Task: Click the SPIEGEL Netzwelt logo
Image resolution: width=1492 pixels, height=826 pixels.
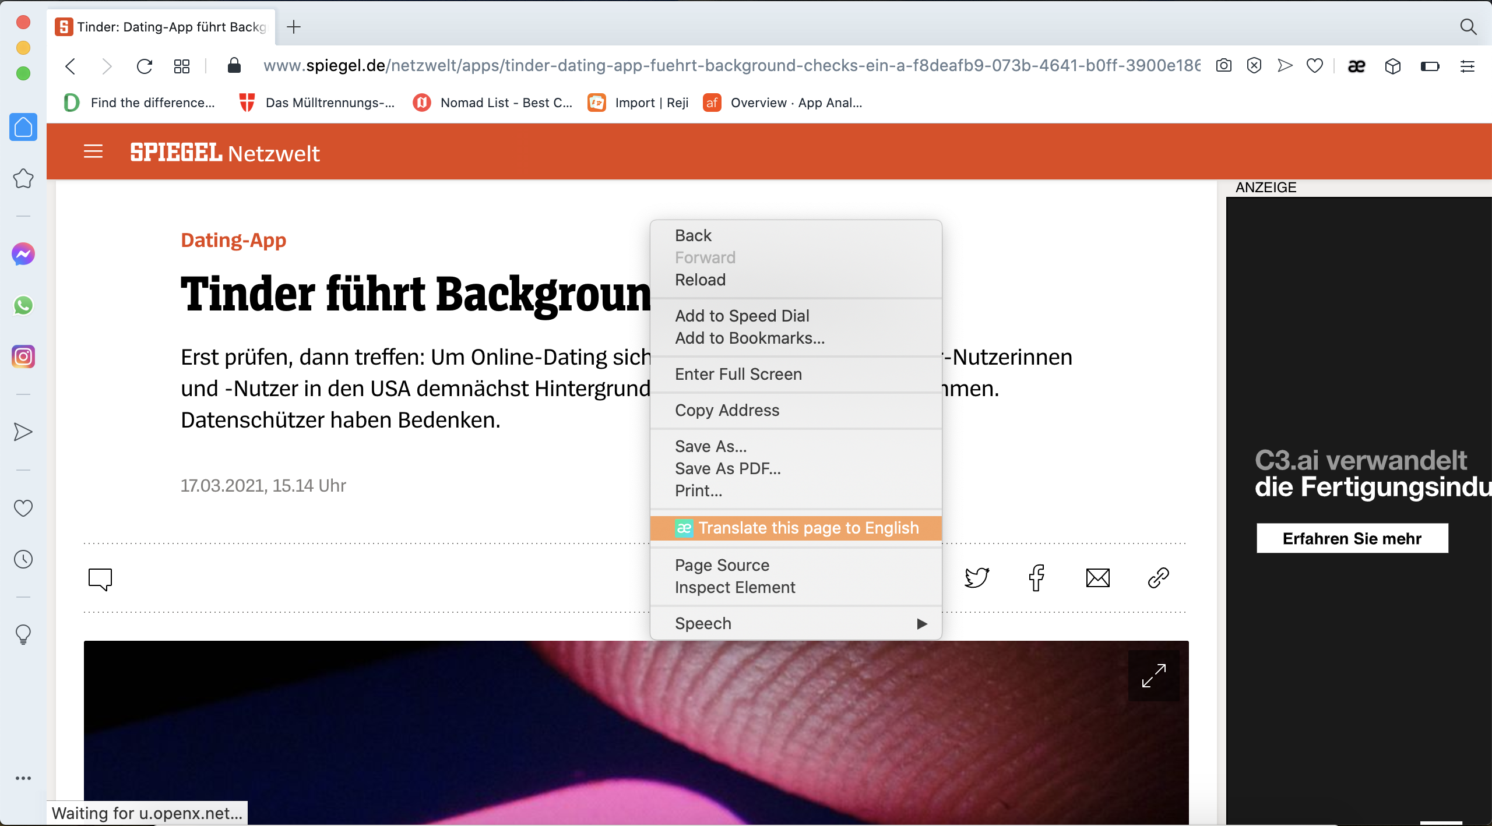Action: 225,153
